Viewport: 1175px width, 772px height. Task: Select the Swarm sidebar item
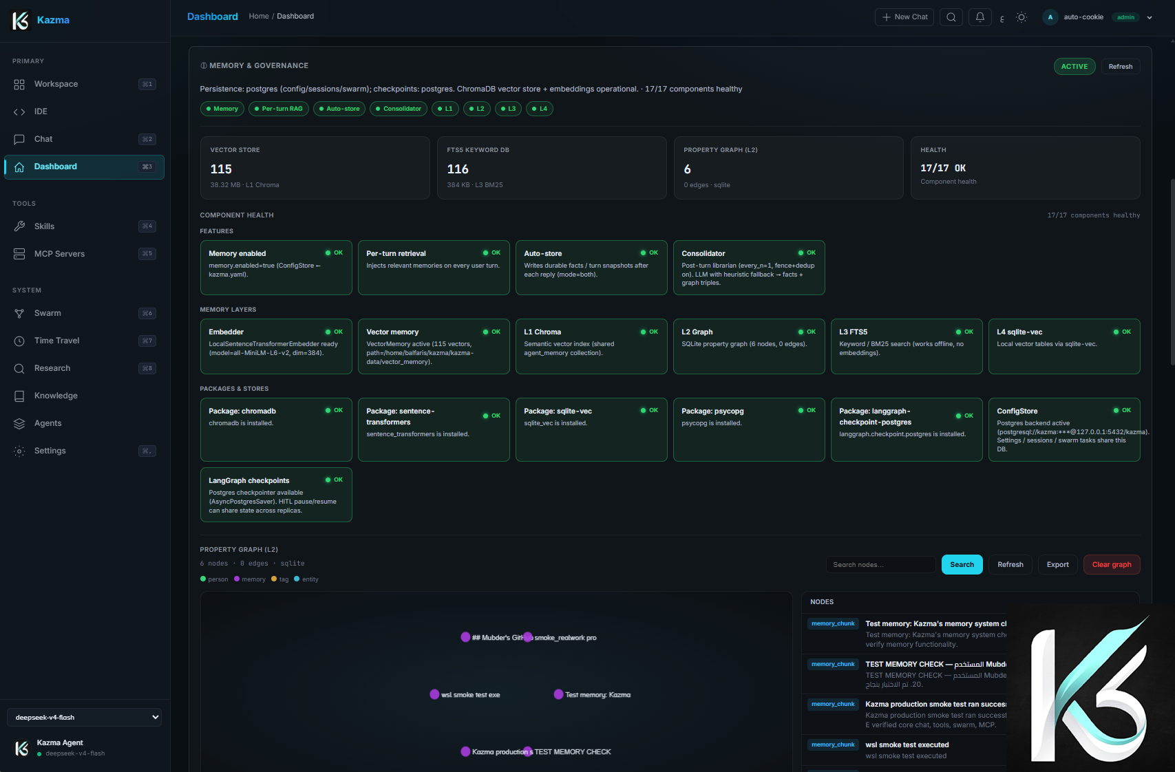point(84,313)
